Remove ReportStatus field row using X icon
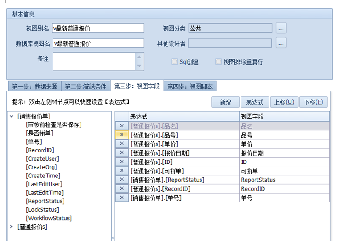This screenshot has height=241, width=347. point(122,180)
